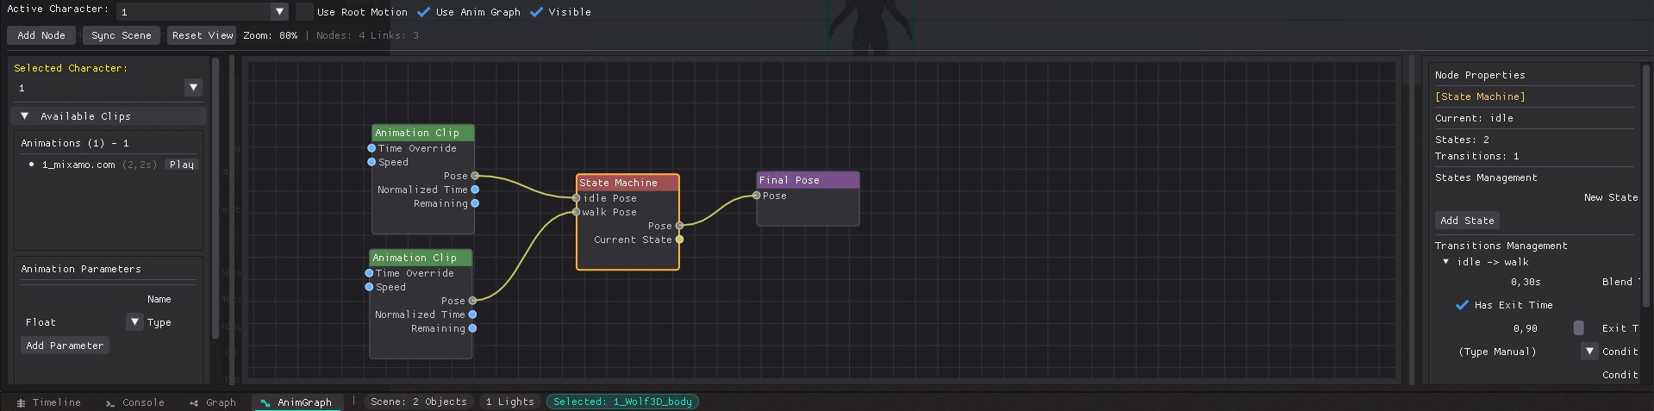Click the State Machine idle Pose input pin
The width and height of the screenshot is (1654, 411).
click(577, 198)
